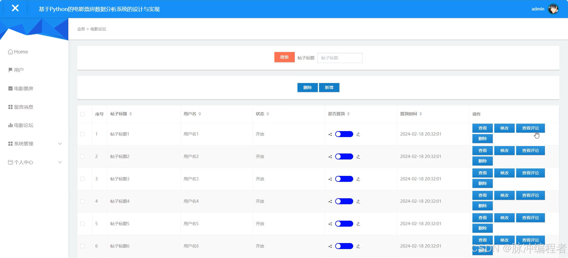Expand the 系统管理 submenu chevron

coord(60,144)
